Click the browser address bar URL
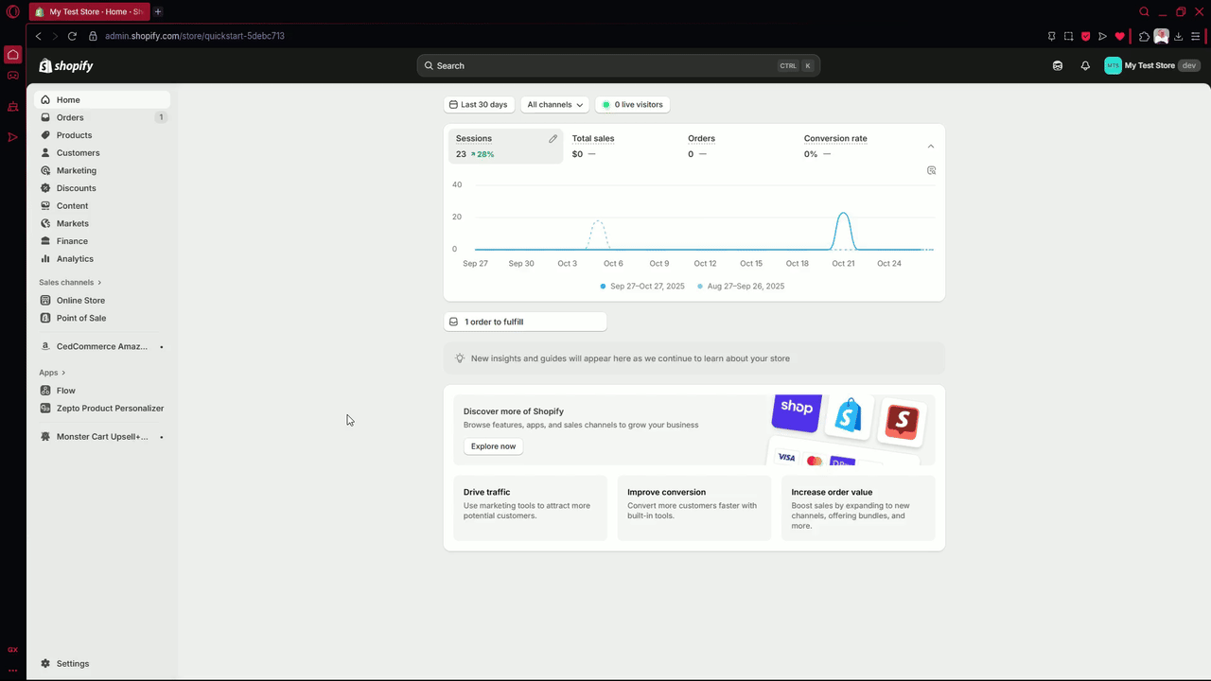Viewport: 1211px width, 681px height. pyautogui.click(x=195, y=36)
